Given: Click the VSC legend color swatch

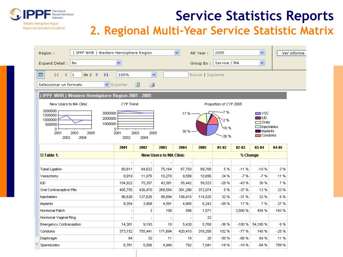Looking at the screenshot, I should tap(258, 113).
